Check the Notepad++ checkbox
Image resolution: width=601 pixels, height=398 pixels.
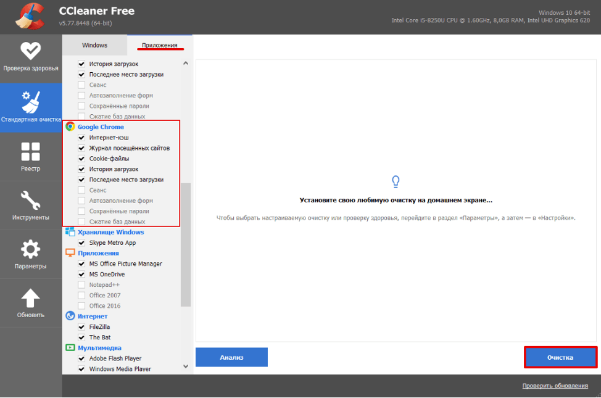click(x=81, y=284)
